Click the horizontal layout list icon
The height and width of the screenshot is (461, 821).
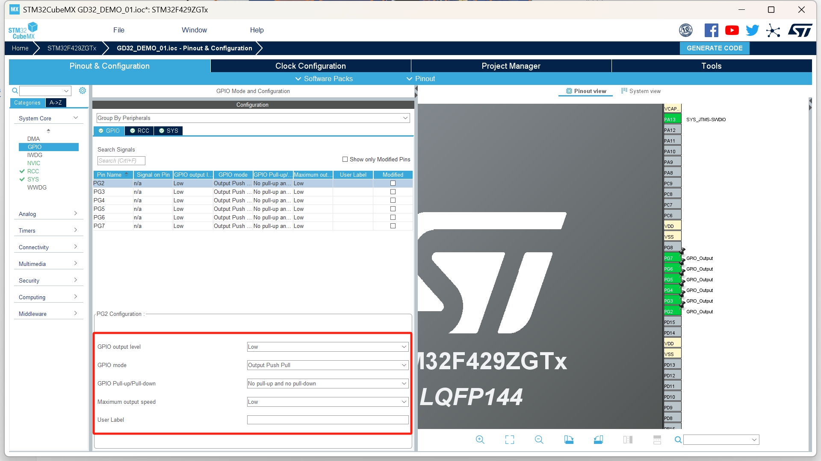click(x=657, y=440)
